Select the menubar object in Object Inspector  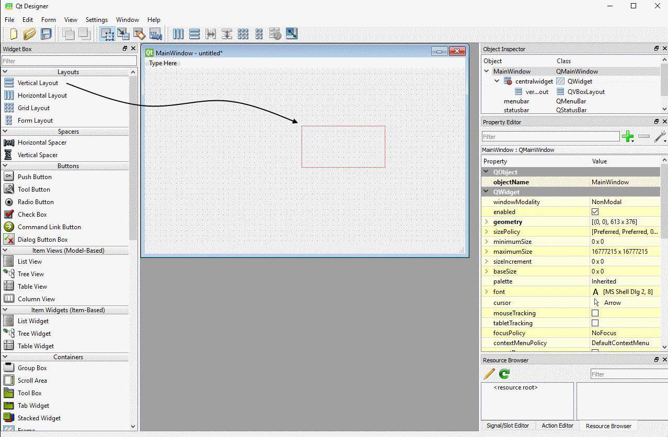[516, 101]
